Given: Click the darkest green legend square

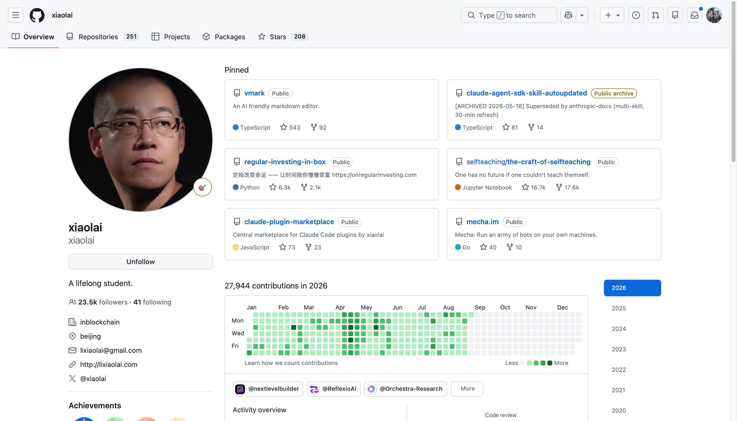Looking at the screenshot, I should pyautogui.click(x=550, y=363).
